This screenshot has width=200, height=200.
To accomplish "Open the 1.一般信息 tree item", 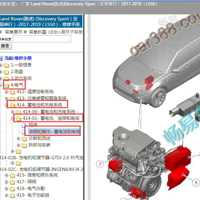I will pyautogui.click(x=21, y=65).
